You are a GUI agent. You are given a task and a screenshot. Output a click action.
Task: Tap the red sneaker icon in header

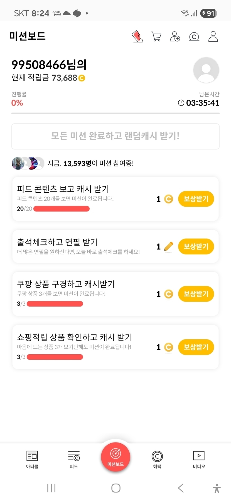coord(137,37)
